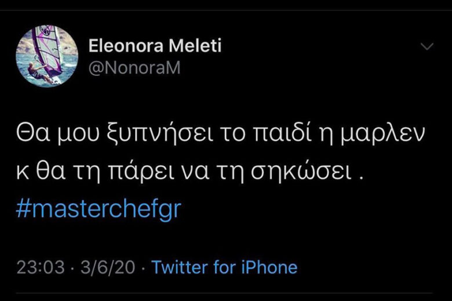
Task: Open Eleonora Meleti's profile via display name
Action: (x=155, y=46)
